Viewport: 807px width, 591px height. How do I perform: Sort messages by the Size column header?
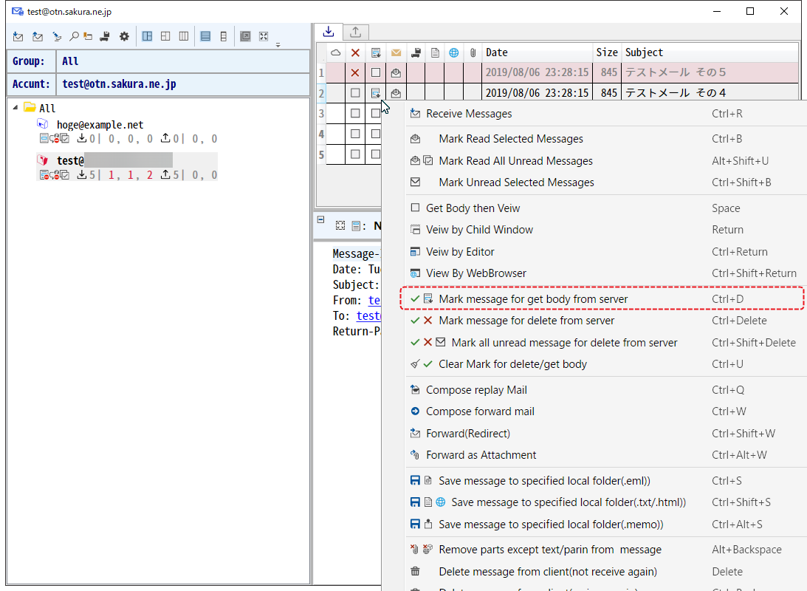[607, 52]
